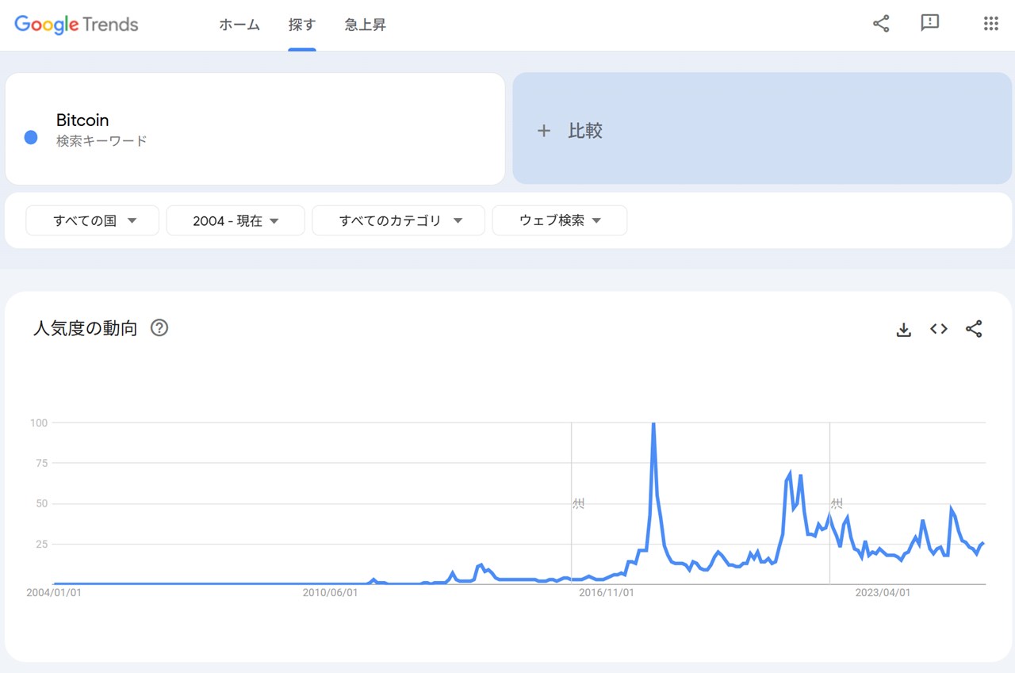
Task: Click the Bitcoin search term box
Action: click(x=255, y=128)
